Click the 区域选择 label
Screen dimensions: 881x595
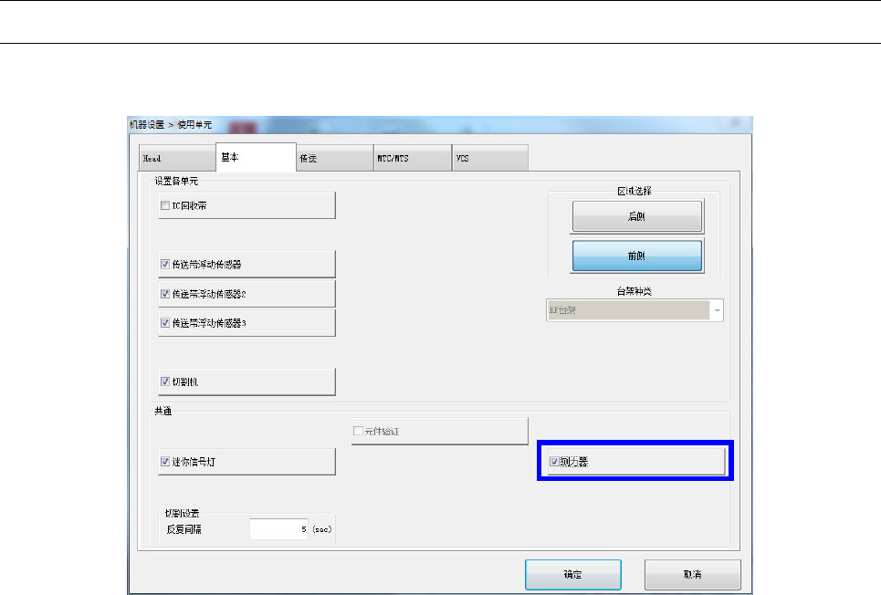click(635, 191)
